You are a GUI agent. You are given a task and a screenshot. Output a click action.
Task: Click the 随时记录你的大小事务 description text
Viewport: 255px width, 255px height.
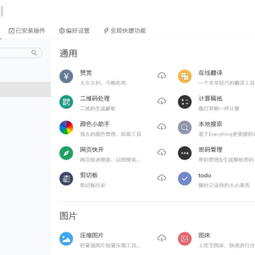[224, 185]
